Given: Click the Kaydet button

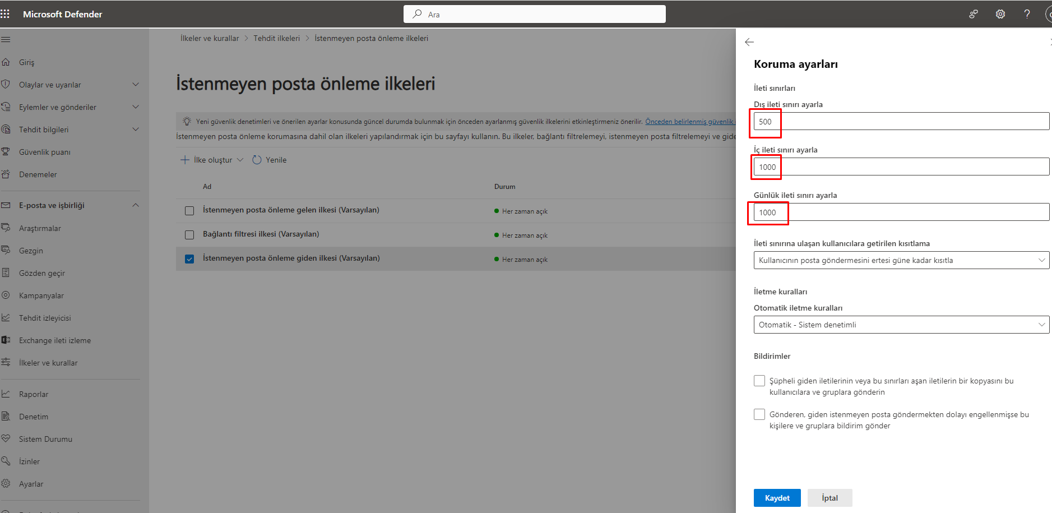Looking at the screenshot, I should click(x=777, y=498).
